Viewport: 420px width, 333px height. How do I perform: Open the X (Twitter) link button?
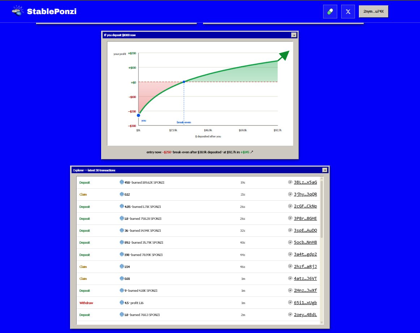point(348,12)
